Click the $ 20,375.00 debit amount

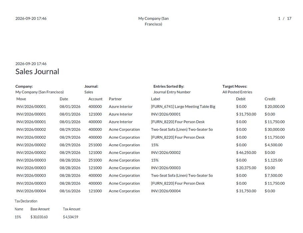[x=246, y=168]
